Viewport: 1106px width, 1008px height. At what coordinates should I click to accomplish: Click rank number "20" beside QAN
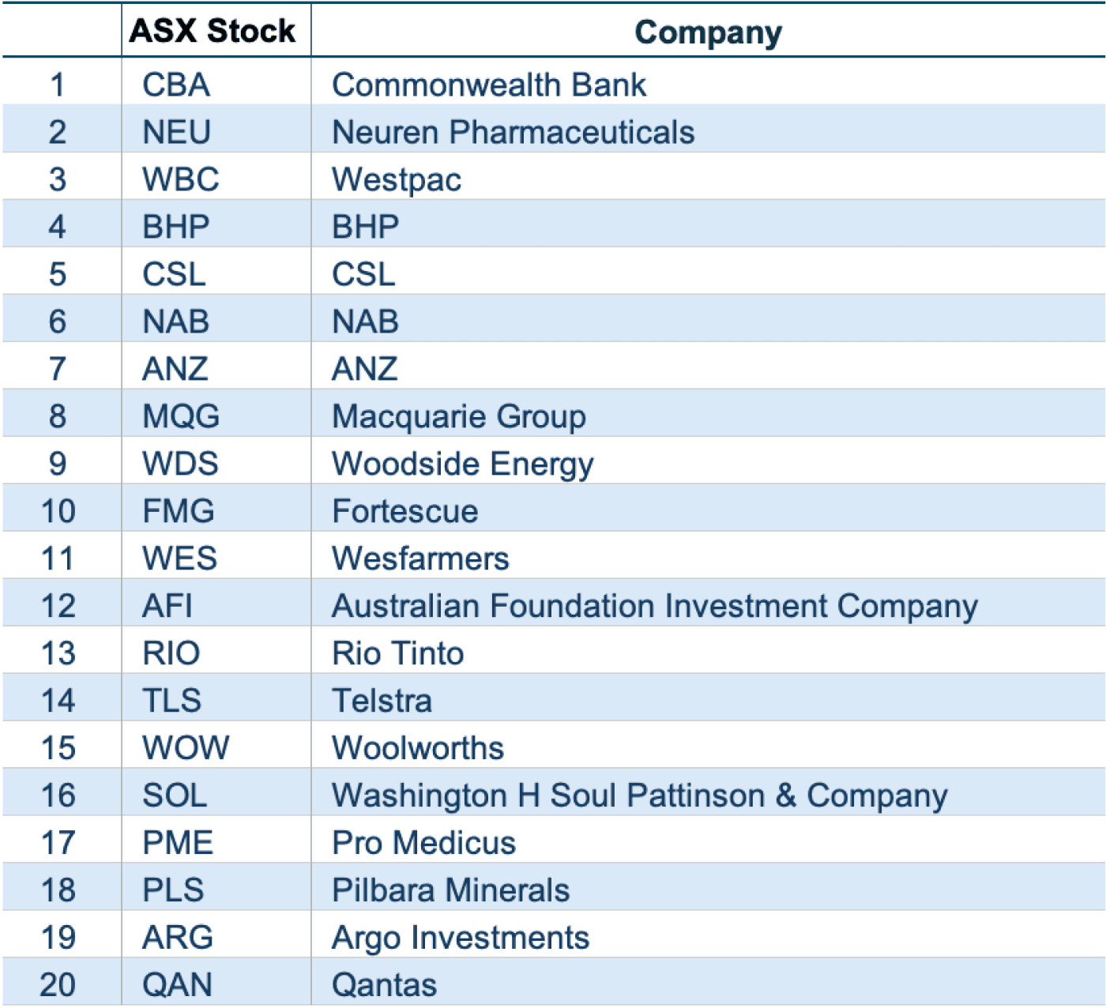(x=58, y=985)
